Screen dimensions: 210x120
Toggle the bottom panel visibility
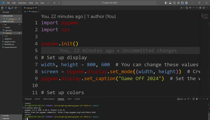170,3
